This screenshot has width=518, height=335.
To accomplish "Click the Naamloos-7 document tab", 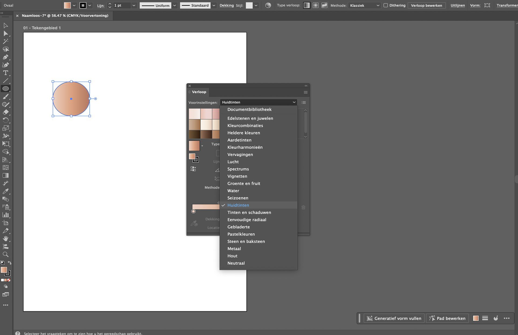I will [x=65, y=16].
